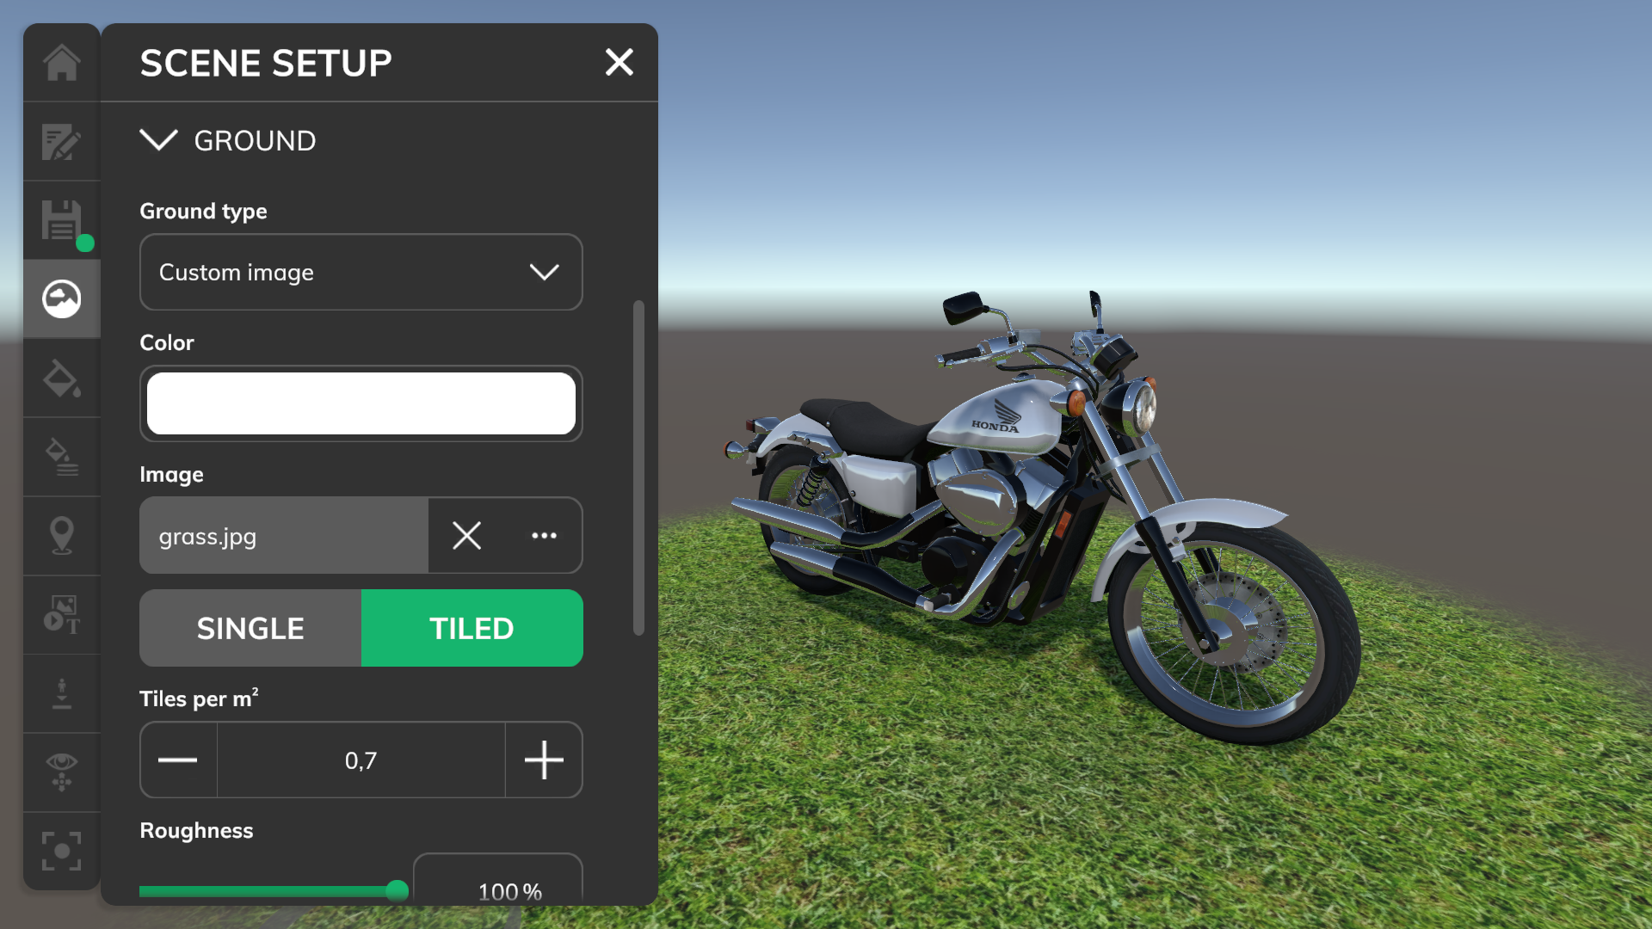The height and width of the screenshot is (929, 1652).
Task: Click the focus frame icon
Action: 62,851
